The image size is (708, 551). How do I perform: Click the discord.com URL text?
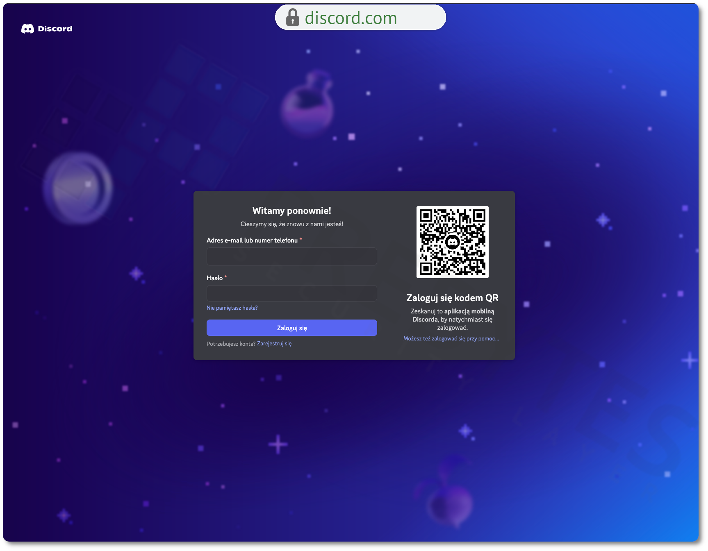click(351, 18)
